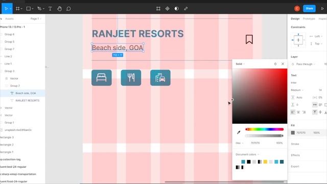Viewport: 327px width, 184px height.
Task: Align text center
Action: tap(298, 112)
